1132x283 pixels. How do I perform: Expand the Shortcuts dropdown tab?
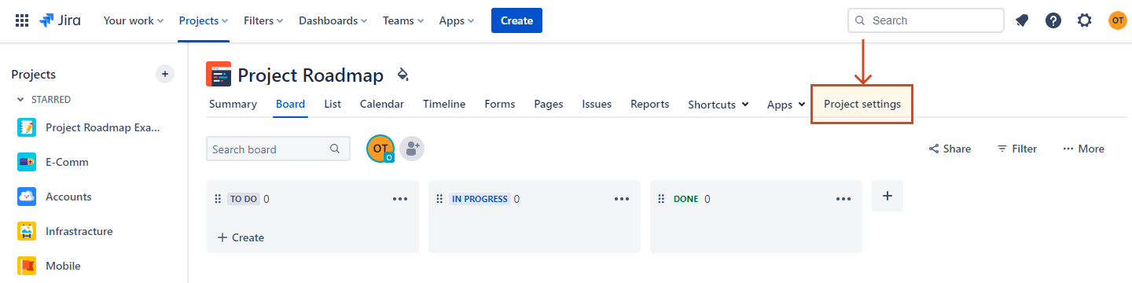(719, 105)
